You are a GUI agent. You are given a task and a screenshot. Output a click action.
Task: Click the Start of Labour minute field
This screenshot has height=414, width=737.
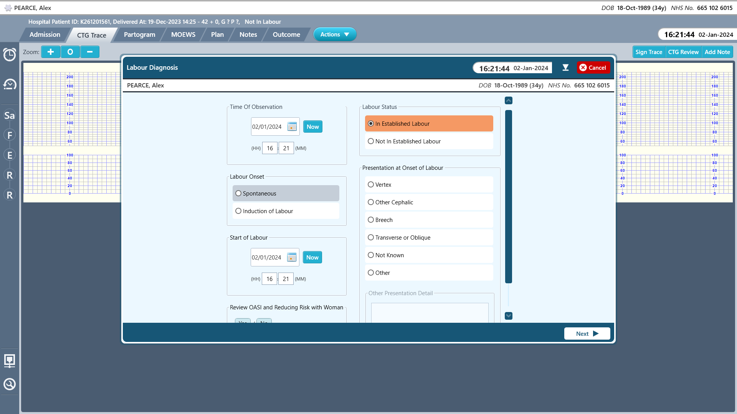(286, 279)
